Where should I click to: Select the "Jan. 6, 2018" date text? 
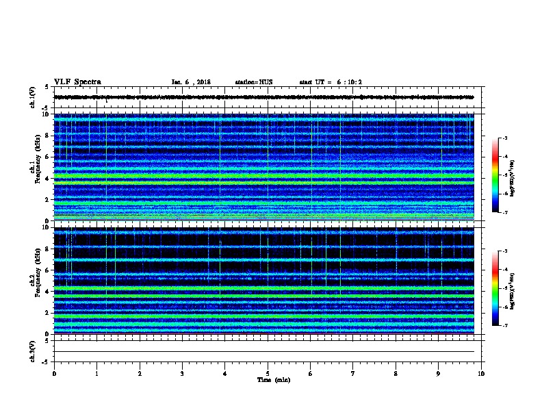click(x=191, y=82)
